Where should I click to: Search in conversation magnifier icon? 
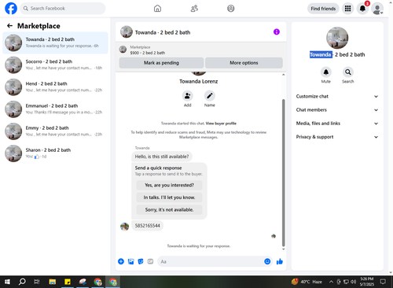point(348,72)
